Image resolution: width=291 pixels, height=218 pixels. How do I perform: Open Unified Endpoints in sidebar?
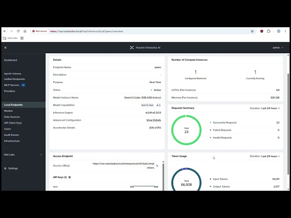click(x=15, y=79)
